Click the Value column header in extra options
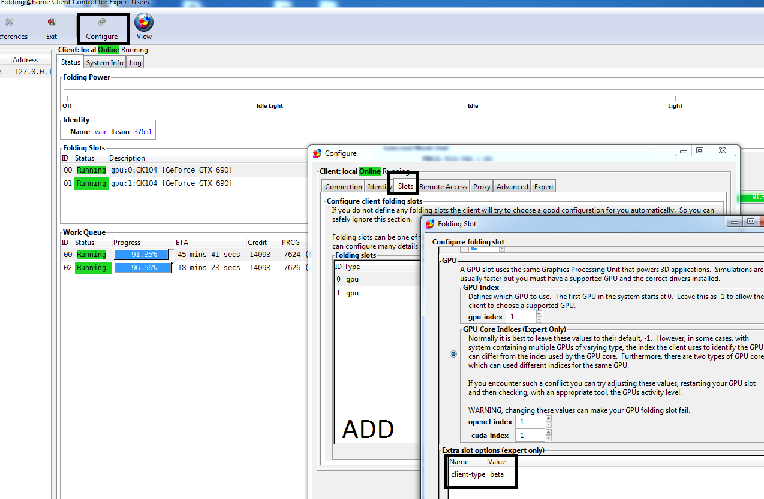Image resolution: width=764 pixels, height=499 pixels. [497, 462]
